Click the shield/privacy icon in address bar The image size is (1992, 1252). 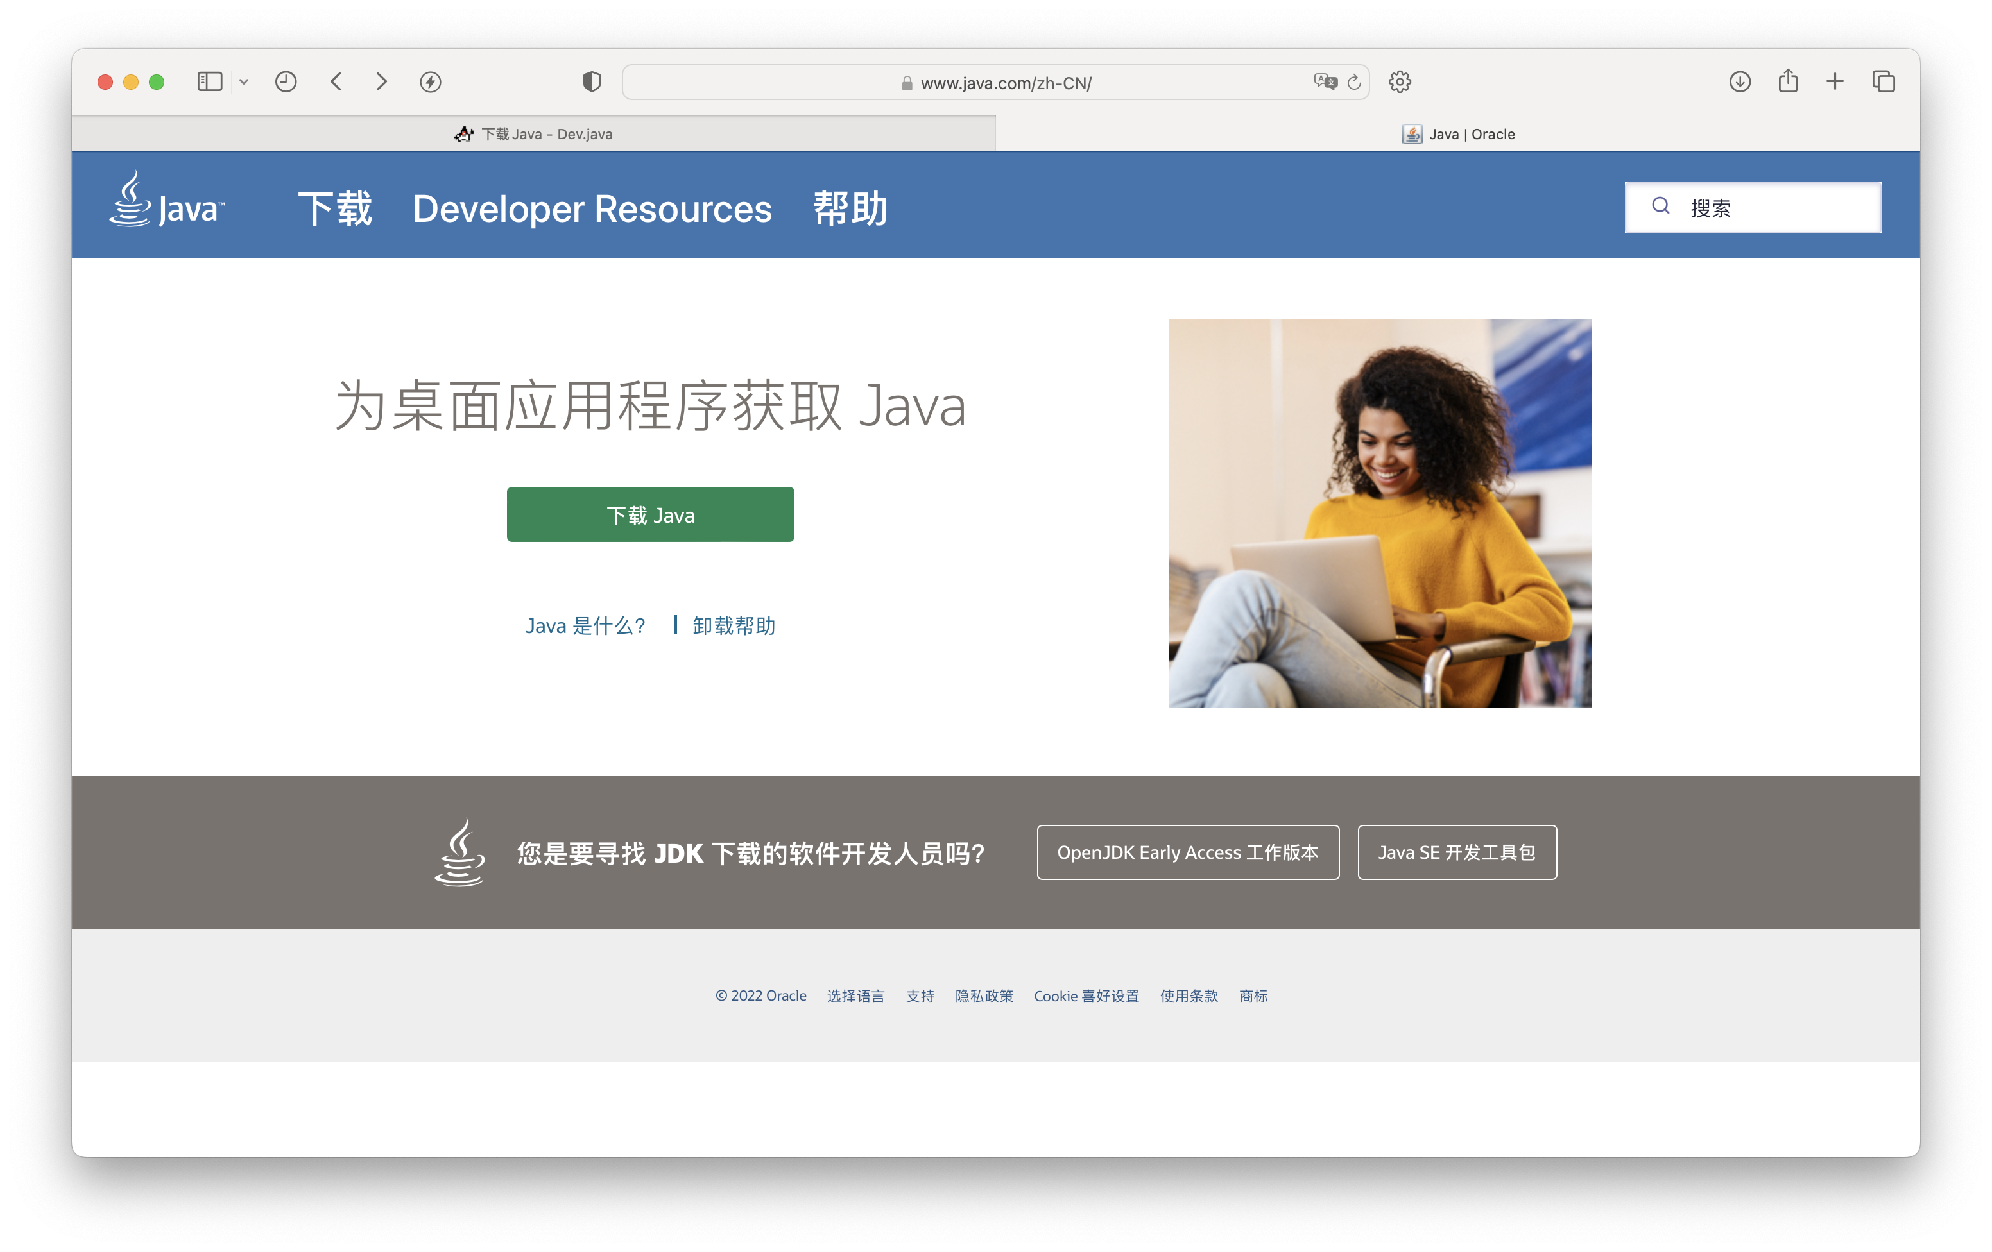click(x=593, y=82)
